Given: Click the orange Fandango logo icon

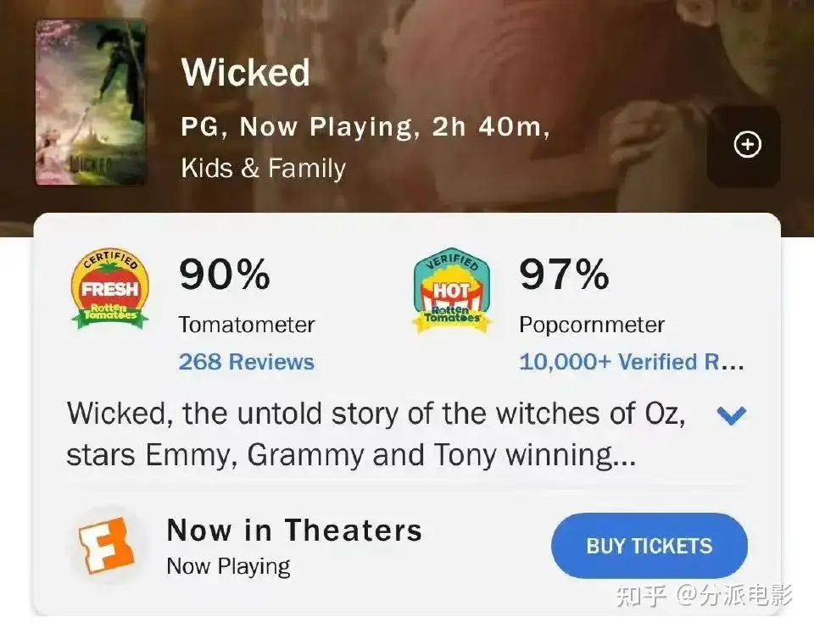Looking at the screenshot, I should click(x=107, y=546).
